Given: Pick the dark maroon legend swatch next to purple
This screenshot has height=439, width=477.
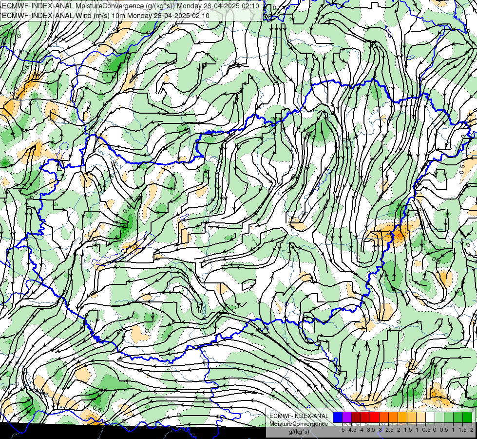Looking at the screenshot, I should pos(356,418).
